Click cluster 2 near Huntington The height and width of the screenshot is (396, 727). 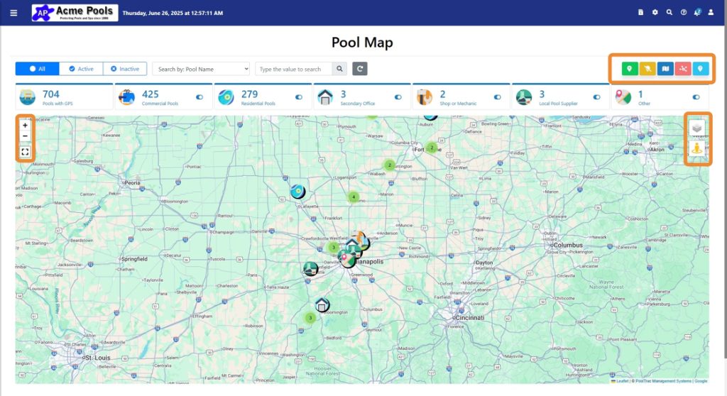390,165
